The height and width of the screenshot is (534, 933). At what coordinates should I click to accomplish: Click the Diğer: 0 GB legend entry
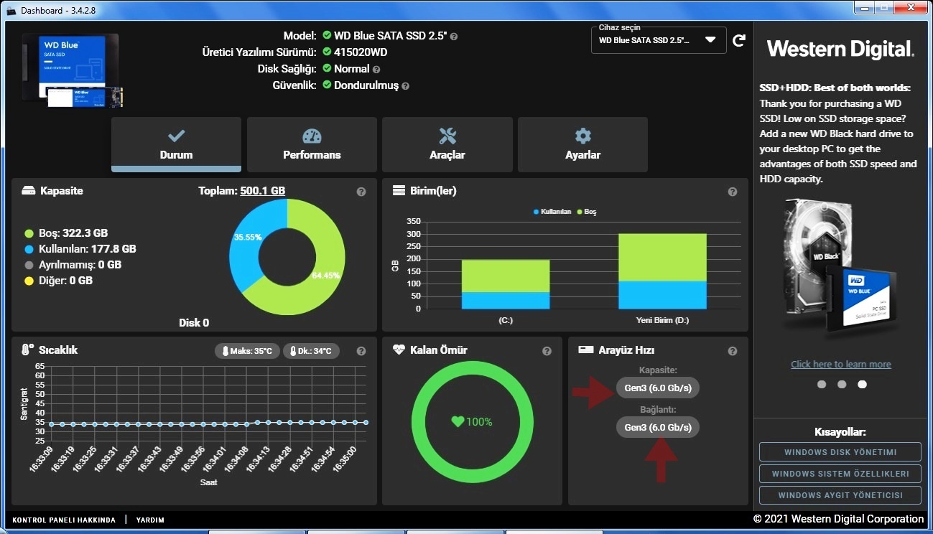pyautogui.click(x=58, y=281)
